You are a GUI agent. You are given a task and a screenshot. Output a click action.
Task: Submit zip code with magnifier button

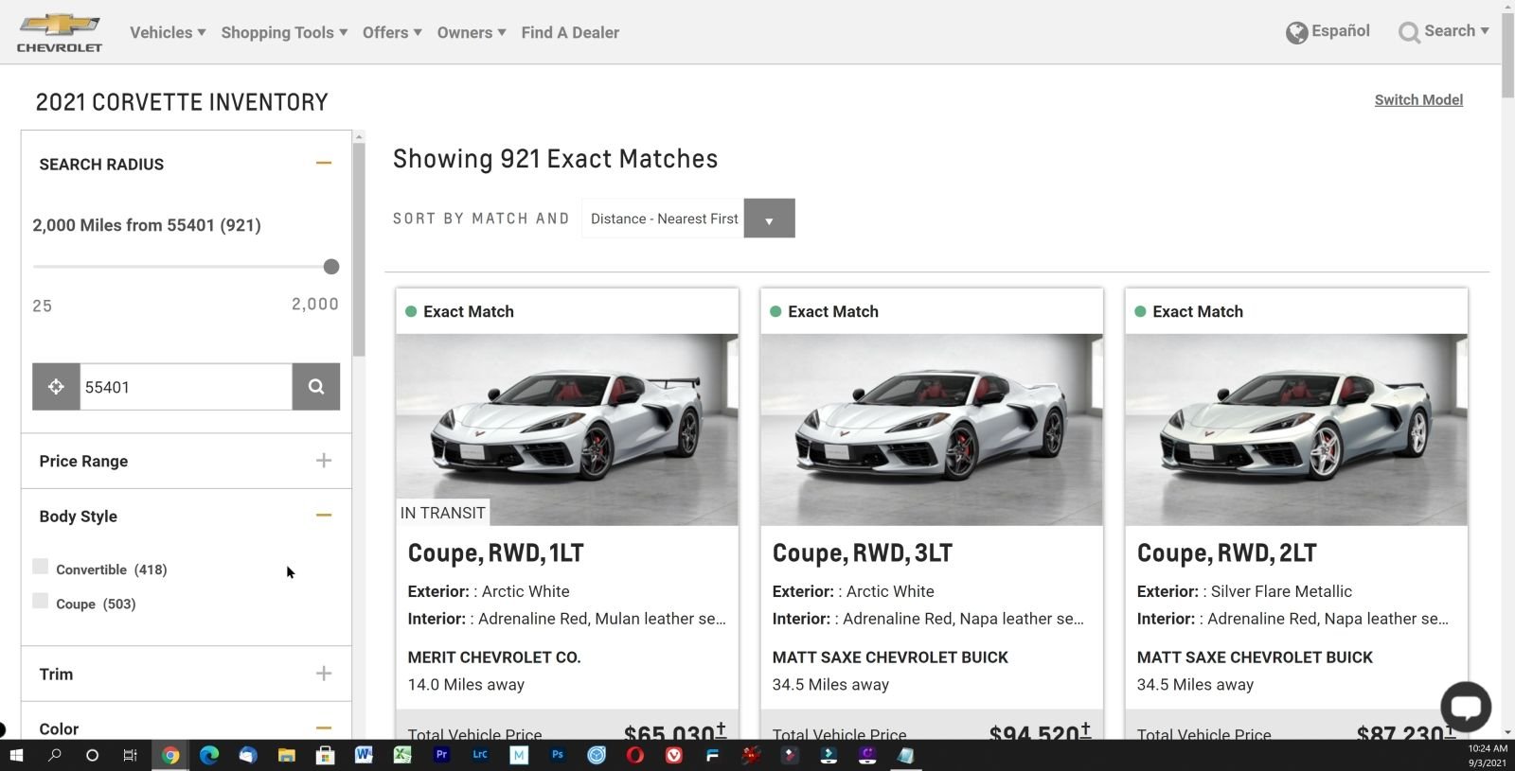pos(316,387)
